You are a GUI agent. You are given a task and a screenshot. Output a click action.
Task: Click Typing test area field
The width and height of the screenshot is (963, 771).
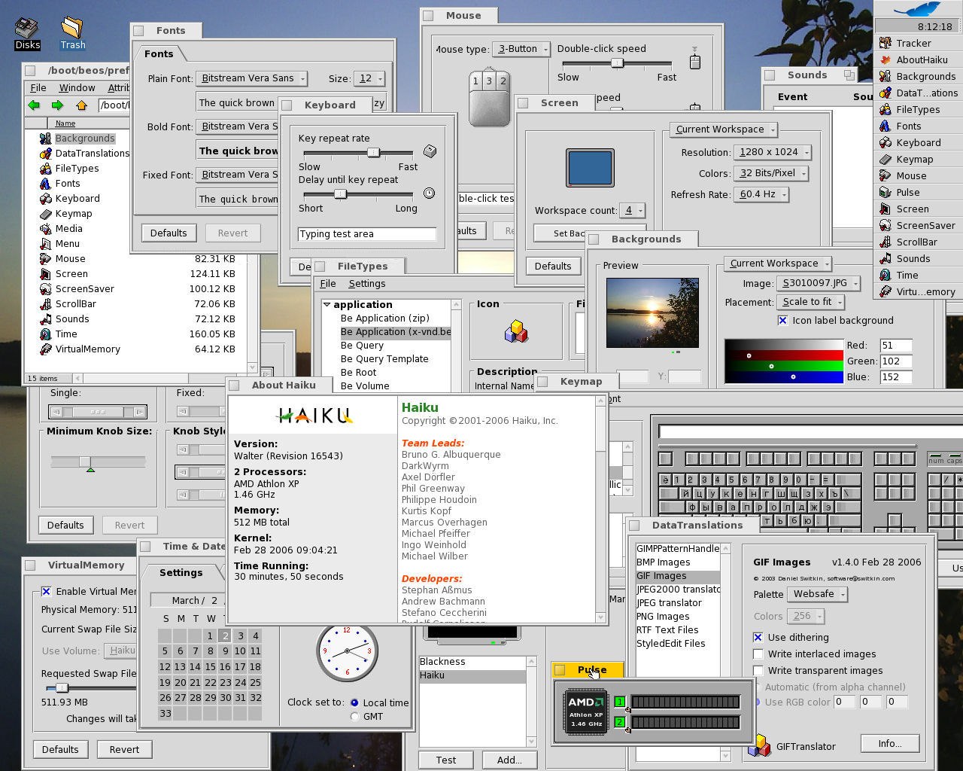(367, 234)
